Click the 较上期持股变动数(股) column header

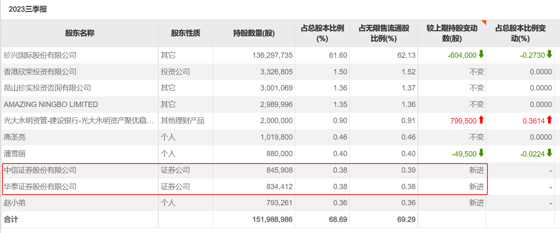[x=452, y=33]
